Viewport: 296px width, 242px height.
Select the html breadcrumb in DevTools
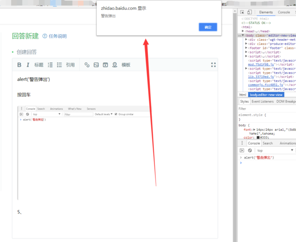[243, 95]
